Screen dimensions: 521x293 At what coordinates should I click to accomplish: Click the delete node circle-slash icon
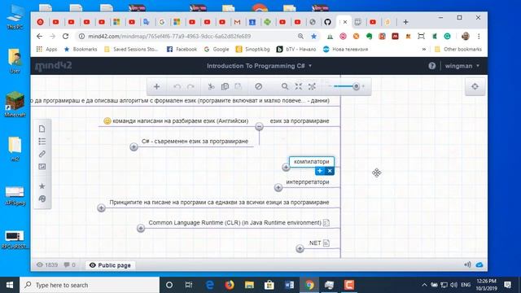(259, 87)
